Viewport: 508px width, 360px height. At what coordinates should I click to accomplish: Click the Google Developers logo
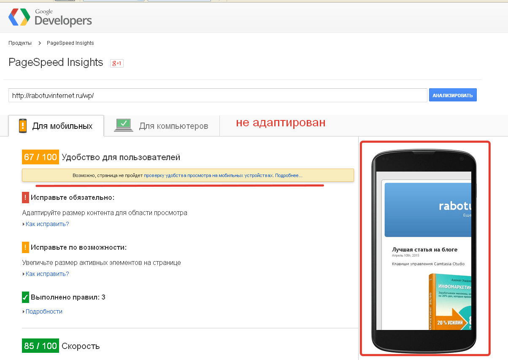coord(50,17)
